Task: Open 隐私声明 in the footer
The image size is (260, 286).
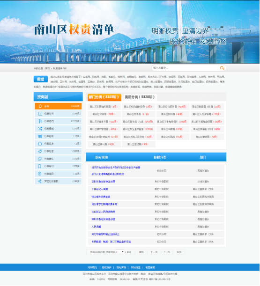Action: (x=121, y=268)
